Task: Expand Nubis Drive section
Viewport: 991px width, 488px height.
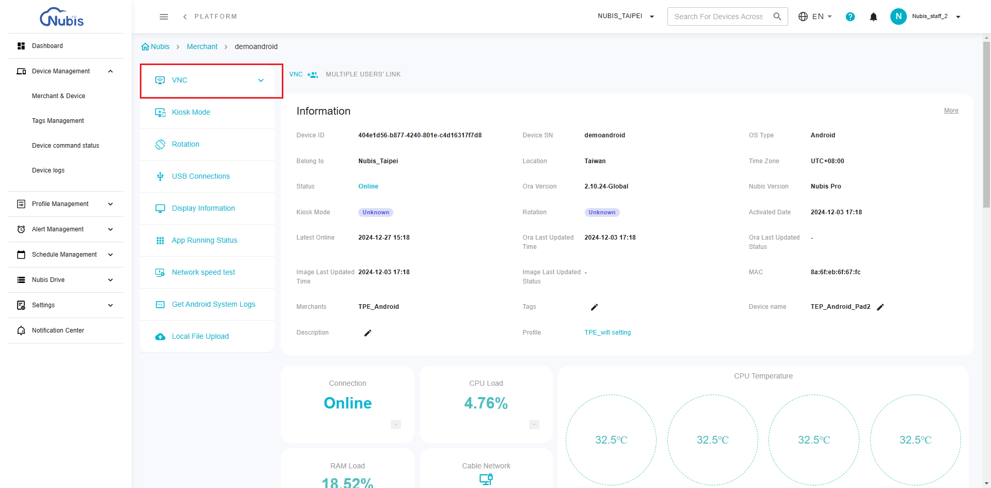Action: (110, 280)
